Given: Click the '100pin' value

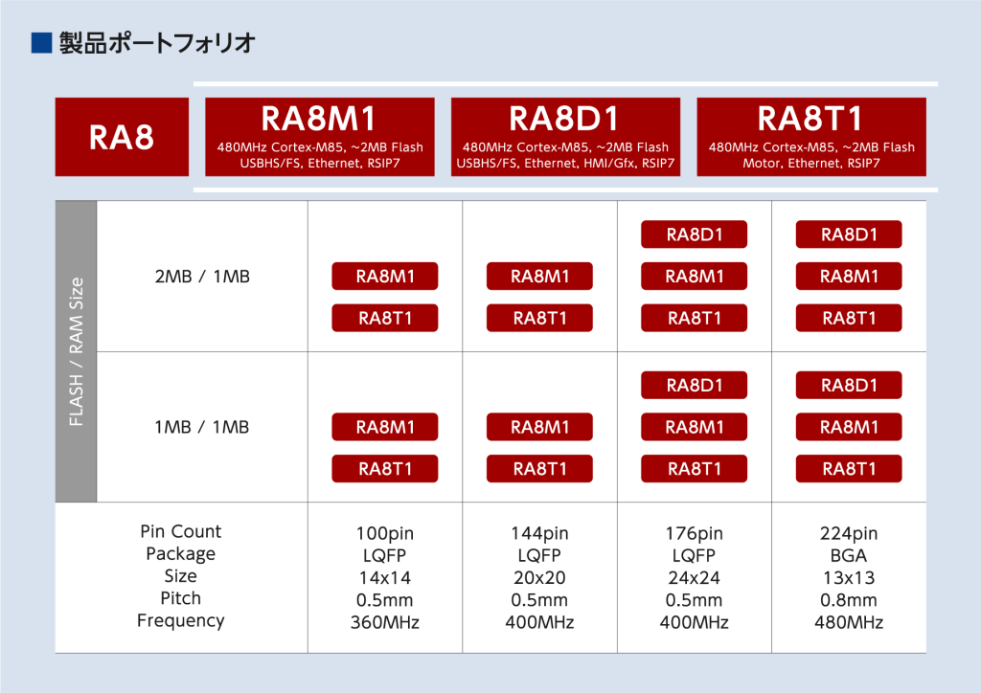Looking at the screenshot, I should click(385, 534).
